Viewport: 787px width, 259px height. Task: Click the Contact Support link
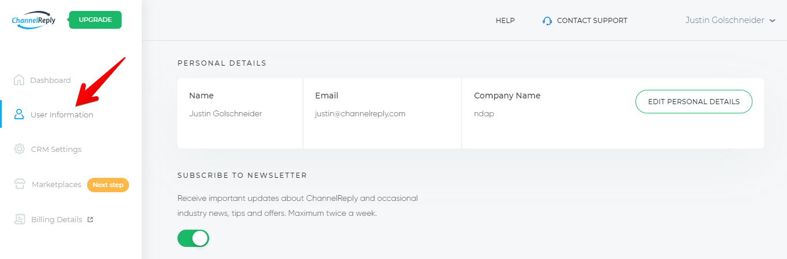click(592, 21)
